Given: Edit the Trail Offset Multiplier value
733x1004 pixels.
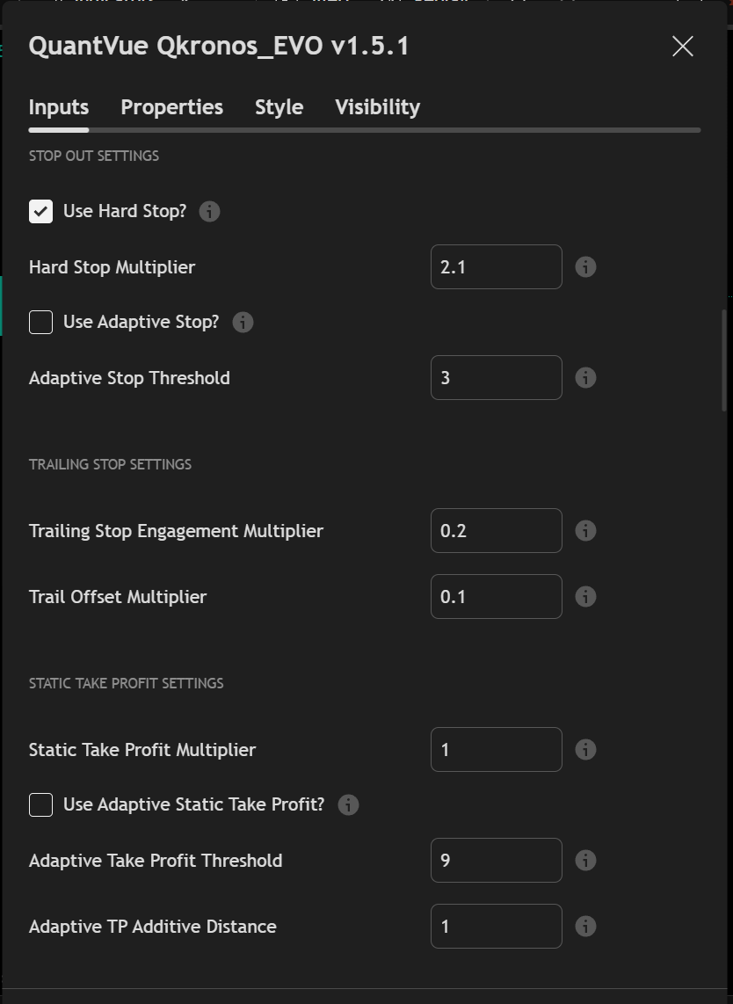Looking at the screenshot, I should 496,597.
